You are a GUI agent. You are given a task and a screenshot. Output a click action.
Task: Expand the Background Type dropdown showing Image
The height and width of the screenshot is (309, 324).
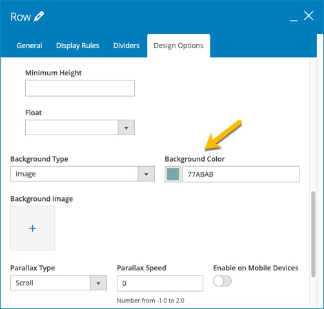[x=83, y=174]
